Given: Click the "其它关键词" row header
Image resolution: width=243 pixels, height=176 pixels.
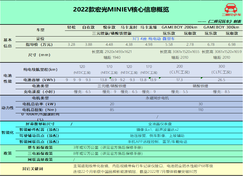Looking at the screenshot, I should click(x=33, y=169).
